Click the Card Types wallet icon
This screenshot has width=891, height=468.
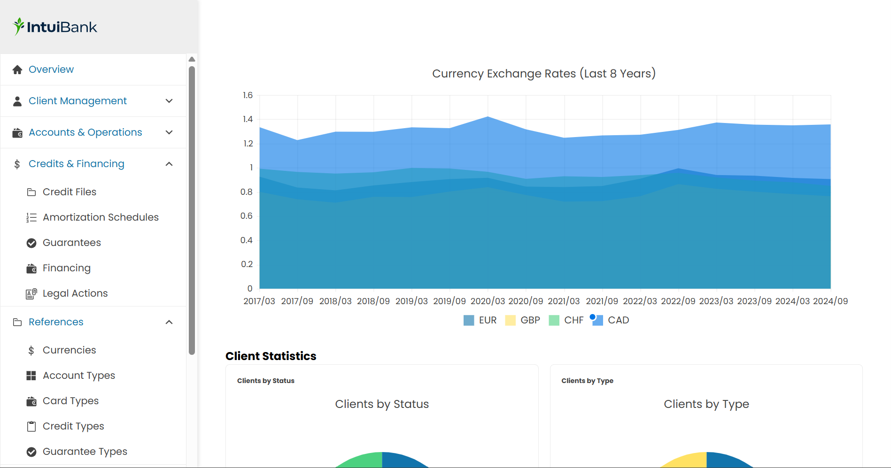[31, 401]
